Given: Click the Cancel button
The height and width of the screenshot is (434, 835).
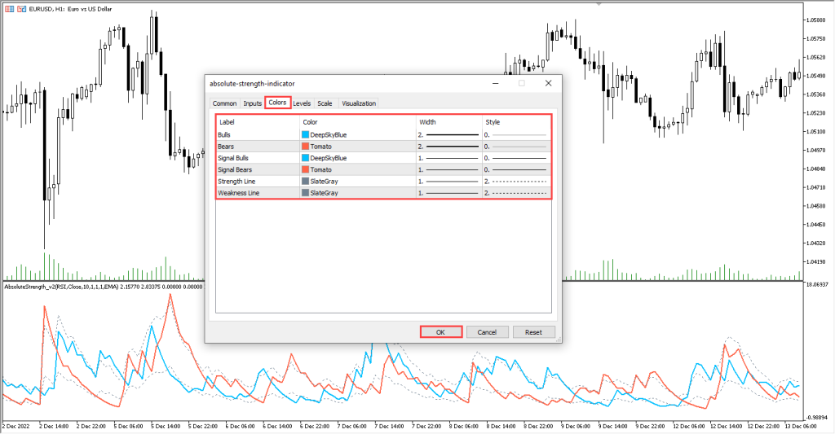Looking at the screenshot, I should 488,332.
